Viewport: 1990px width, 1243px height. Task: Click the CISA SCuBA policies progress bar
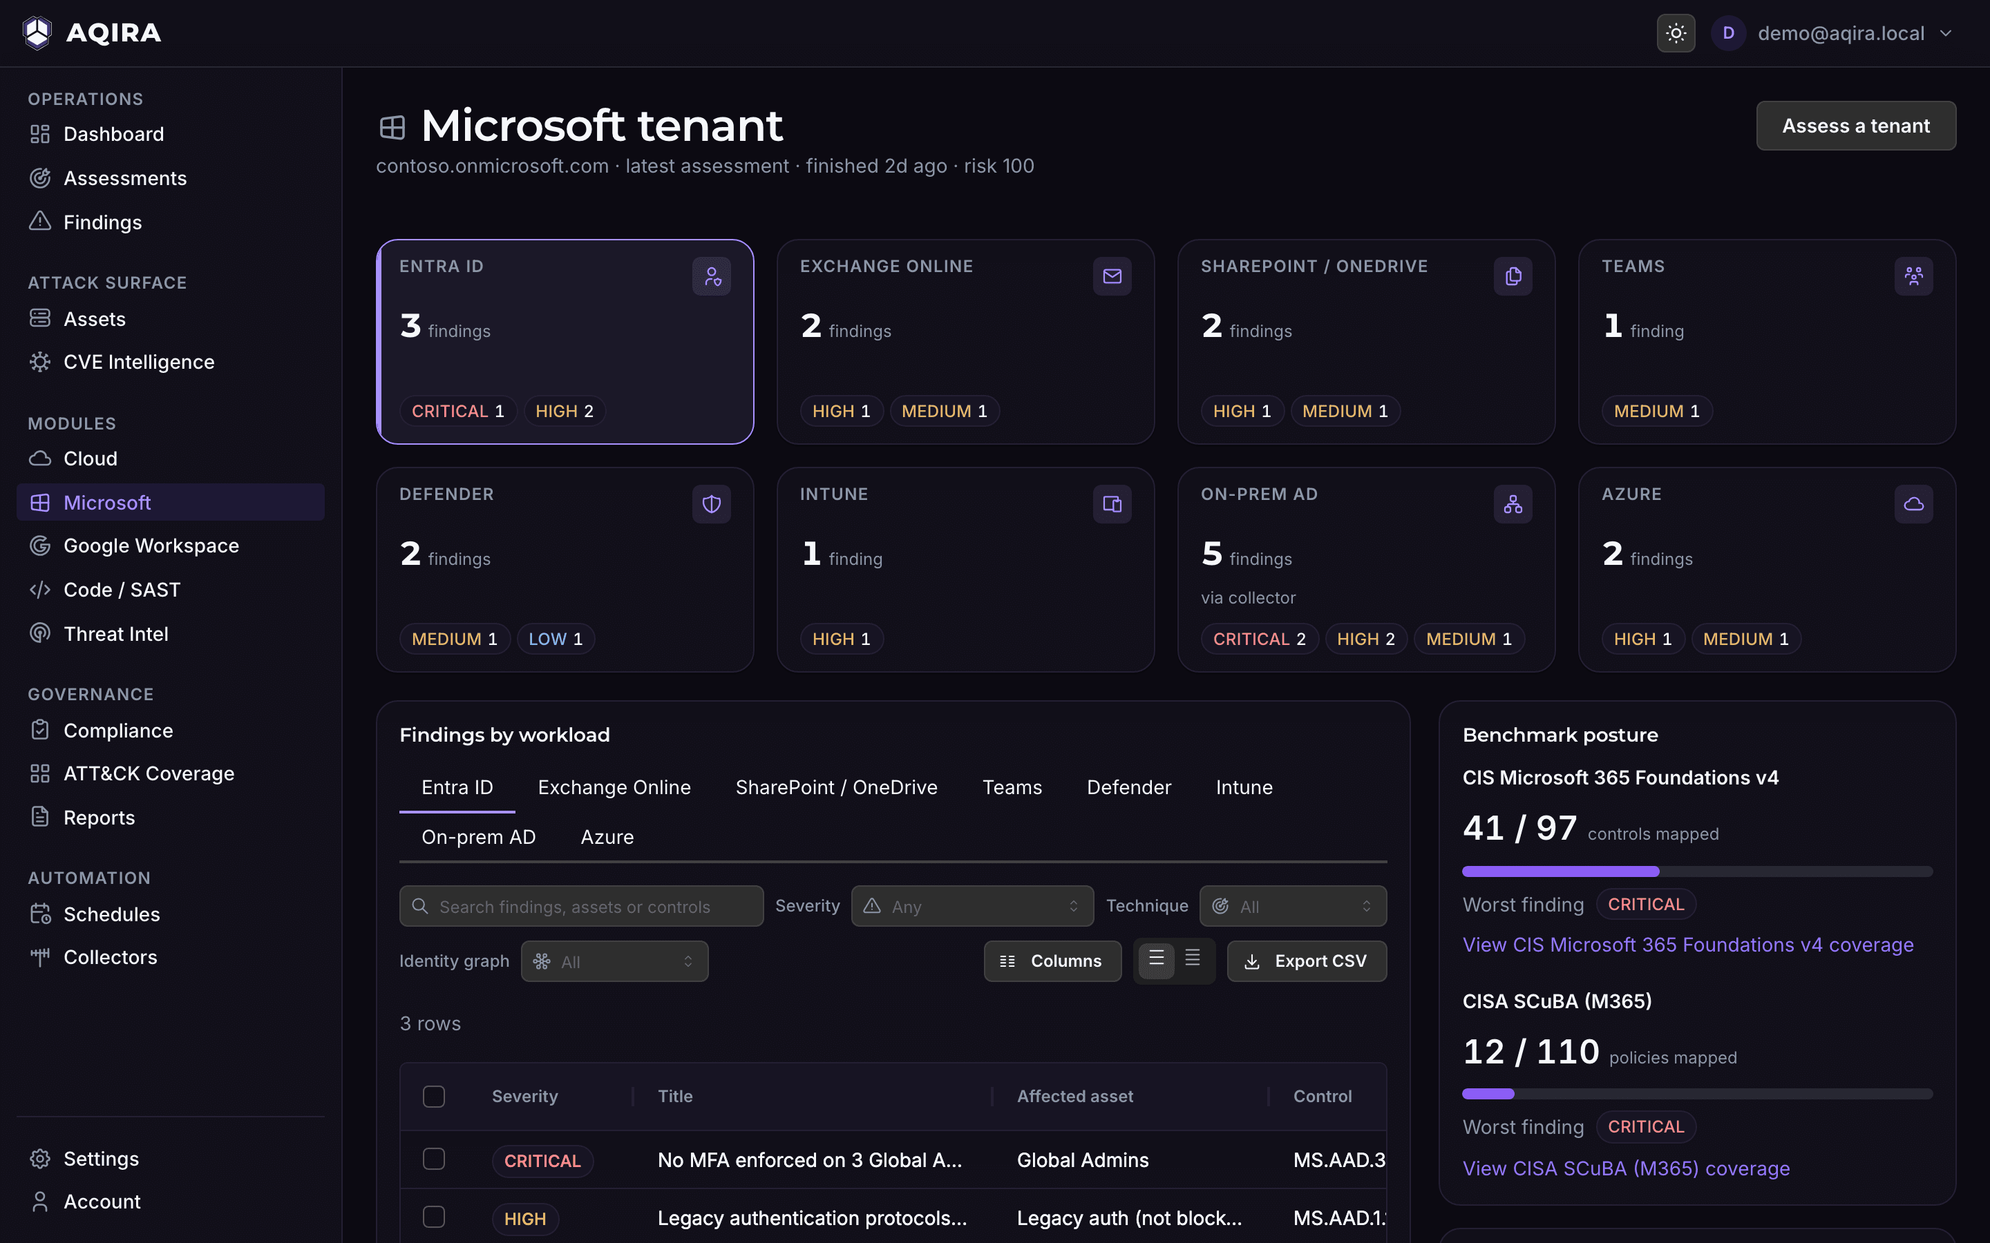pos(1697,1095)
